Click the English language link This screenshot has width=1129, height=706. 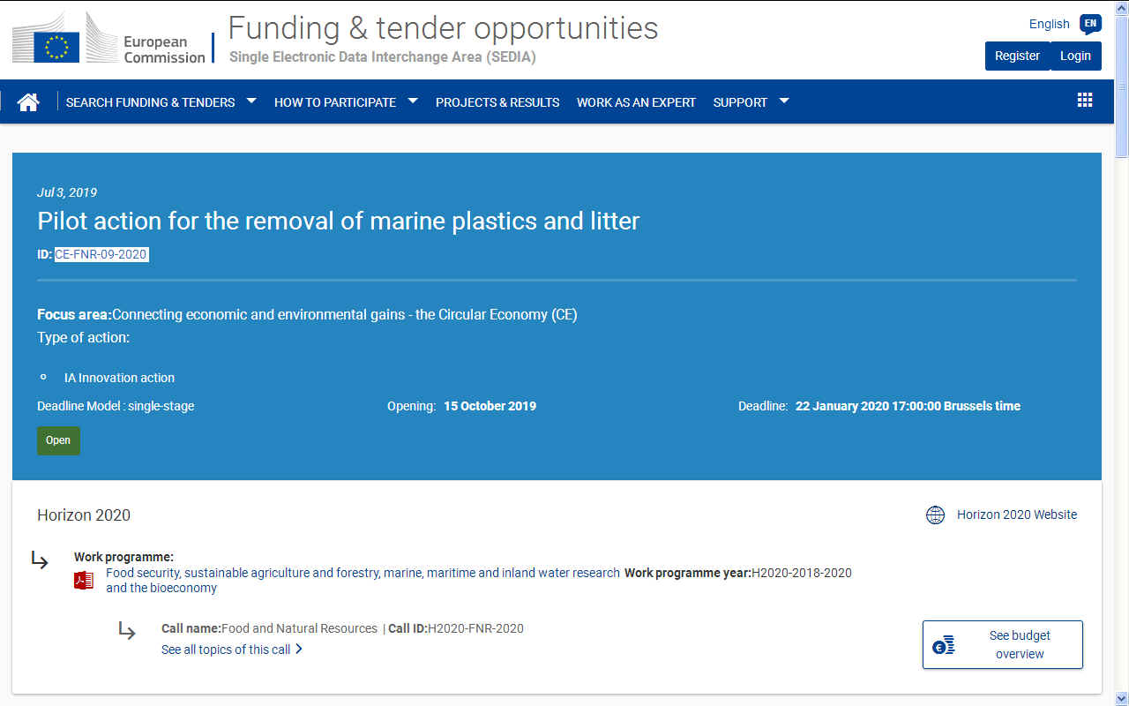[x=1049, y=24]
